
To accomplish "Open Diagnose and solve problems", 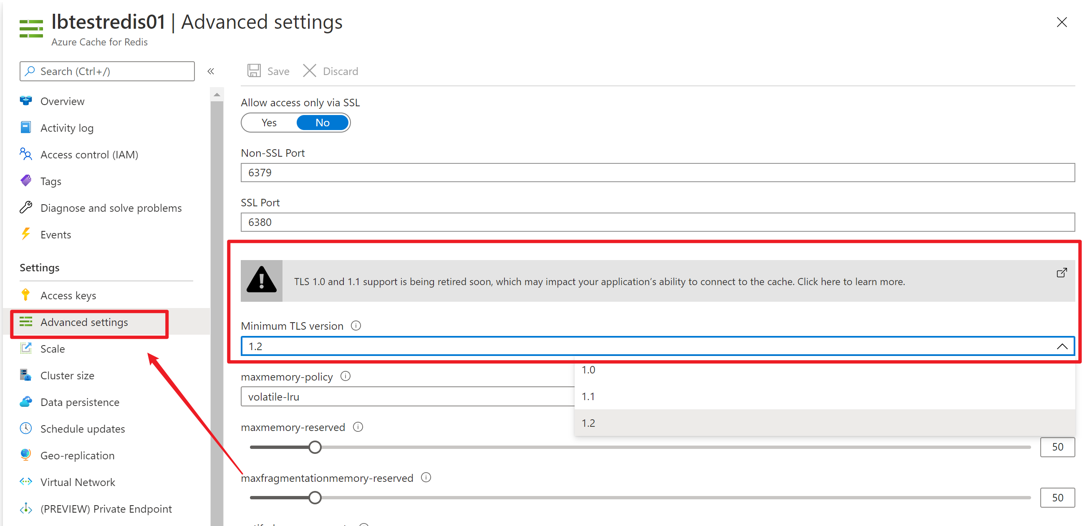I will tap(111, 208).
